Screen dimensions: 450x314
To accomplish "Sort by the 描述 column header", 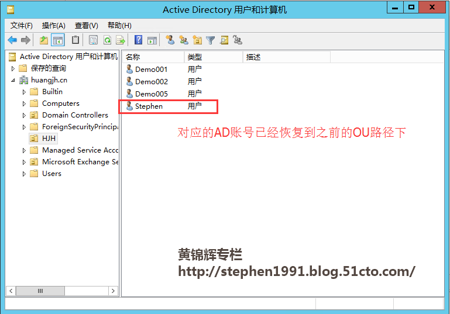I will (x=286, y=57).
